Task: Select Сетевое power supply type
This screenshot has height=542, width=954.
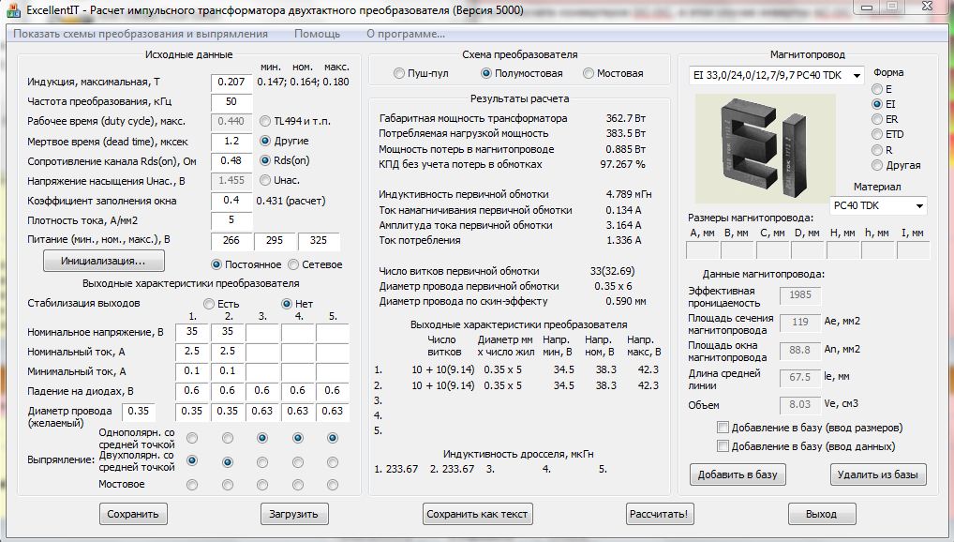Action: [x=293, y=264]
